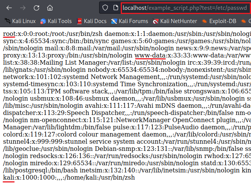Click 'root' at start of output
Image resolution: width=251 pixels, height=183 pixels.
point(9,34)
